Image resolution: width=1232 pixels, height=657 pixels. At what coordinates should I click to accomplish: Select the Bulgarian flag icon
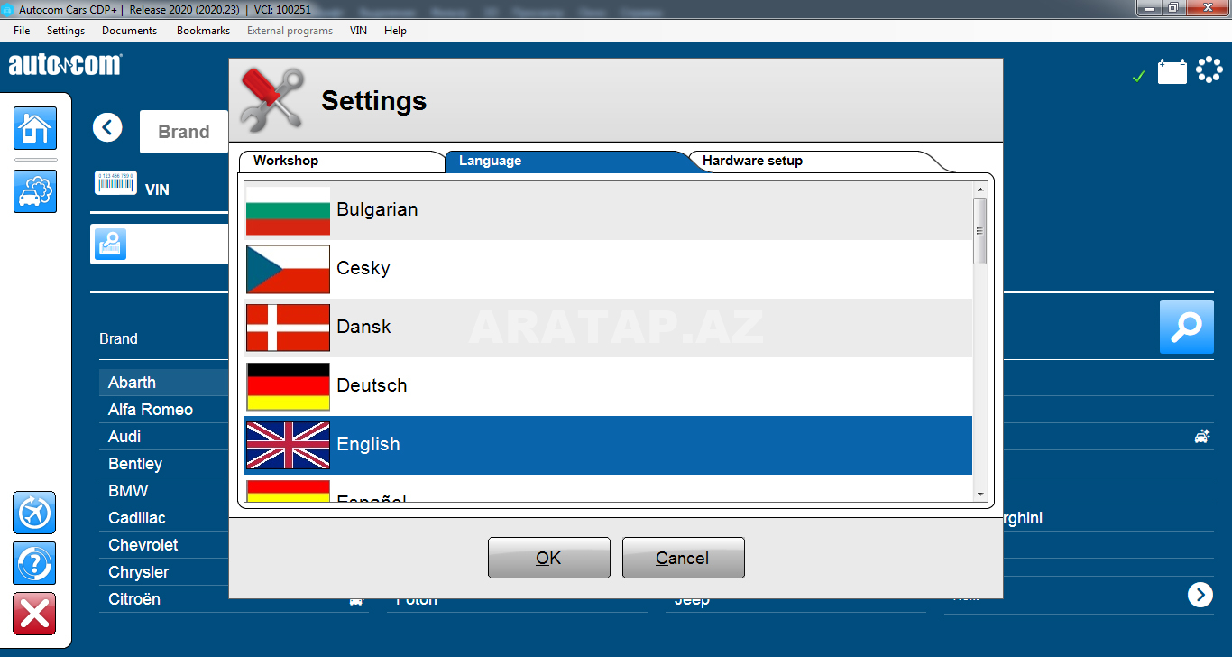coord(288,210)
